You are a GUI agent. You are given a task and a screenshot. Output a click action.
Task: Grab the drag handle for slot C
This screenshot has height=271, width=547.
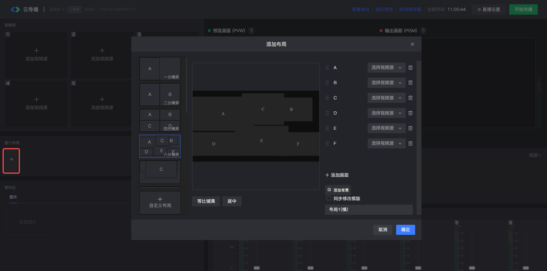327,98
